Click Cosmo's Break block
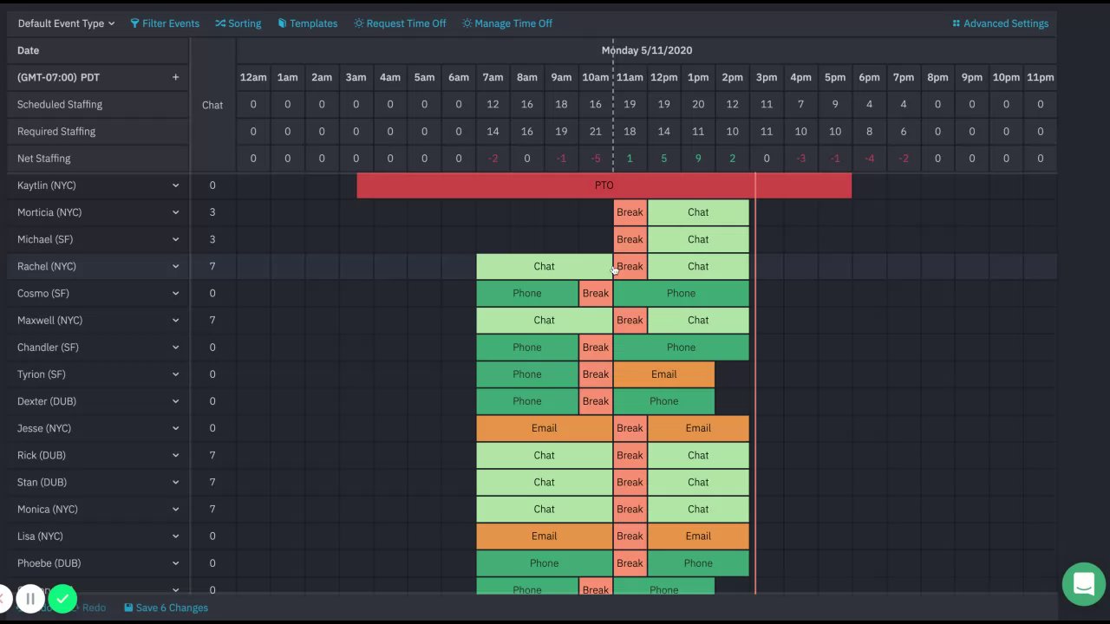Image resolution: width=1110 pixels, height=624 pixels. click(596, 293)
